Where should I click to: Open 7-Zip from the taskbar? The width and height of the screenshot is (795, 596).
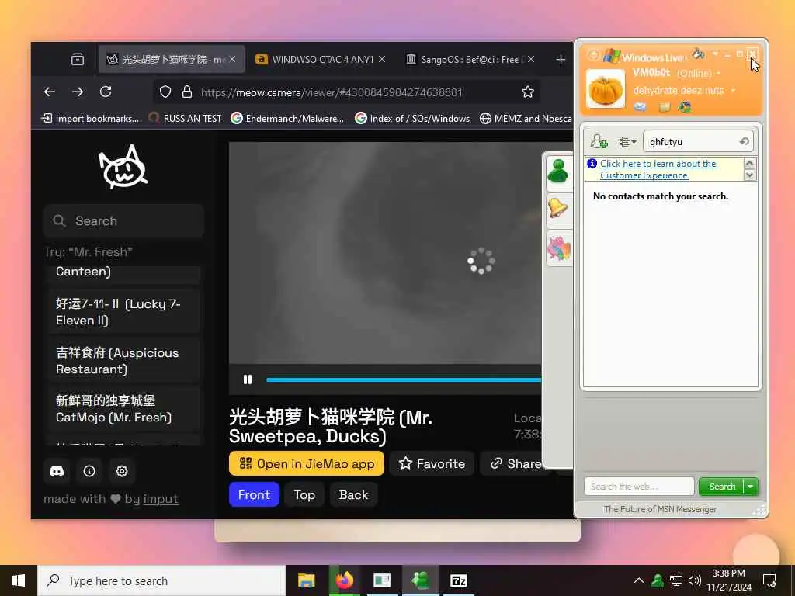458,580
